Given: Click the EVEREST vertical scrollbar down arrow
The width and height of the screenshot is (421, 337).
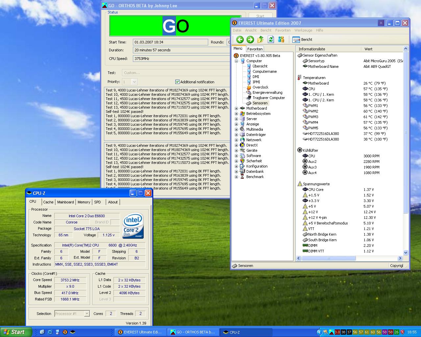Looking at the screenshot, I should pos(406,253).
